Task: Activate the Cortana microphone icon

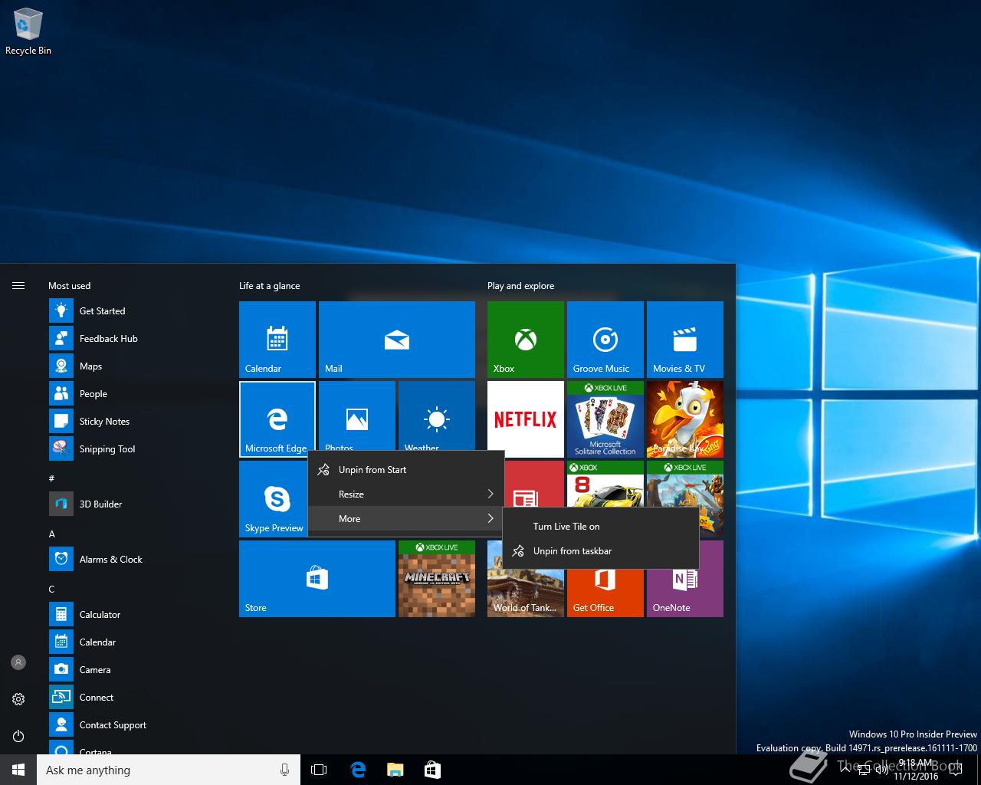Action: point(284,770)
